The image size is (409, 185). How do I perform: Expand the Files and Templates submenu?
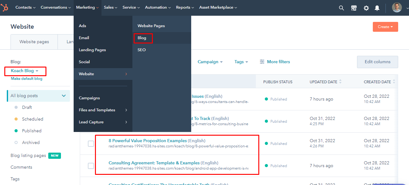pos(126,110)
